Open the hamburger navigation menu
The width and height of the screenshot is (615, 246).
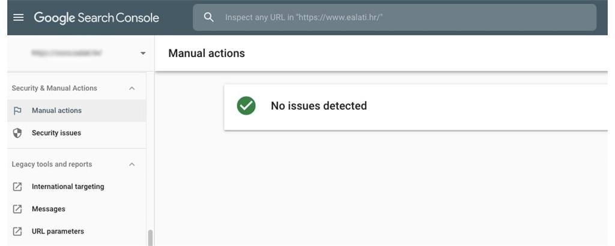(19, 17)
